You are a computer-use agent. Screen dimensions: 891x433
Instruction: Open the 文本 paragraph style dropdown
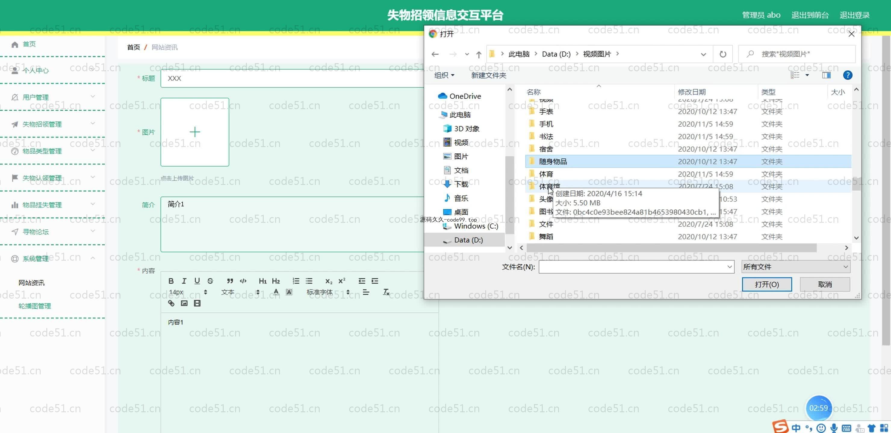coord(240,292)
